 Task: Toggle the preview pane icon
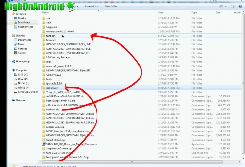[233, 6]
